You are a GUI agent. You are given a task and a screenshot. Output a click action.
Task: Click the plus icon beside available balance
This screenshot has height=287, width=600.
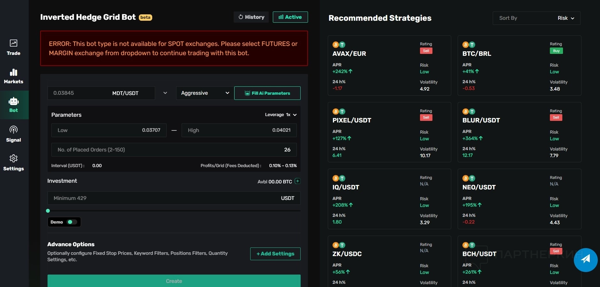click(297, 181)
